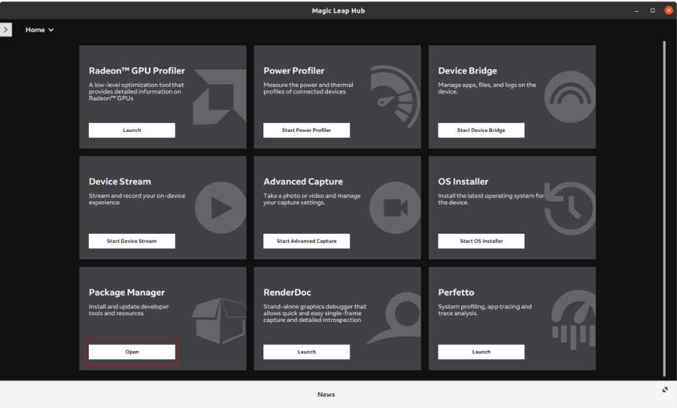Launch the Radeon GPU Profiler
The width and height of the screenshot is (677, 408).
pyautogui.click(x=132, y=131)
